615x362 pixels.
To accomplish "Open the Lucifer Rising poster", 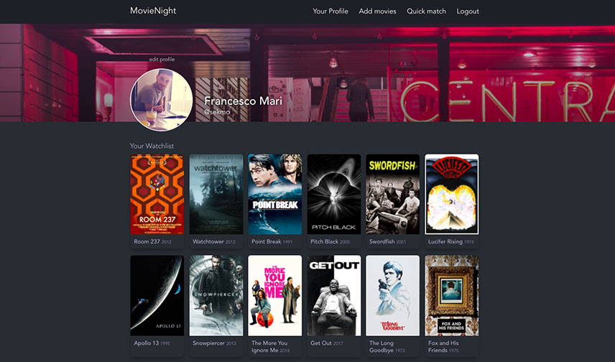I will tap(451, 194).
